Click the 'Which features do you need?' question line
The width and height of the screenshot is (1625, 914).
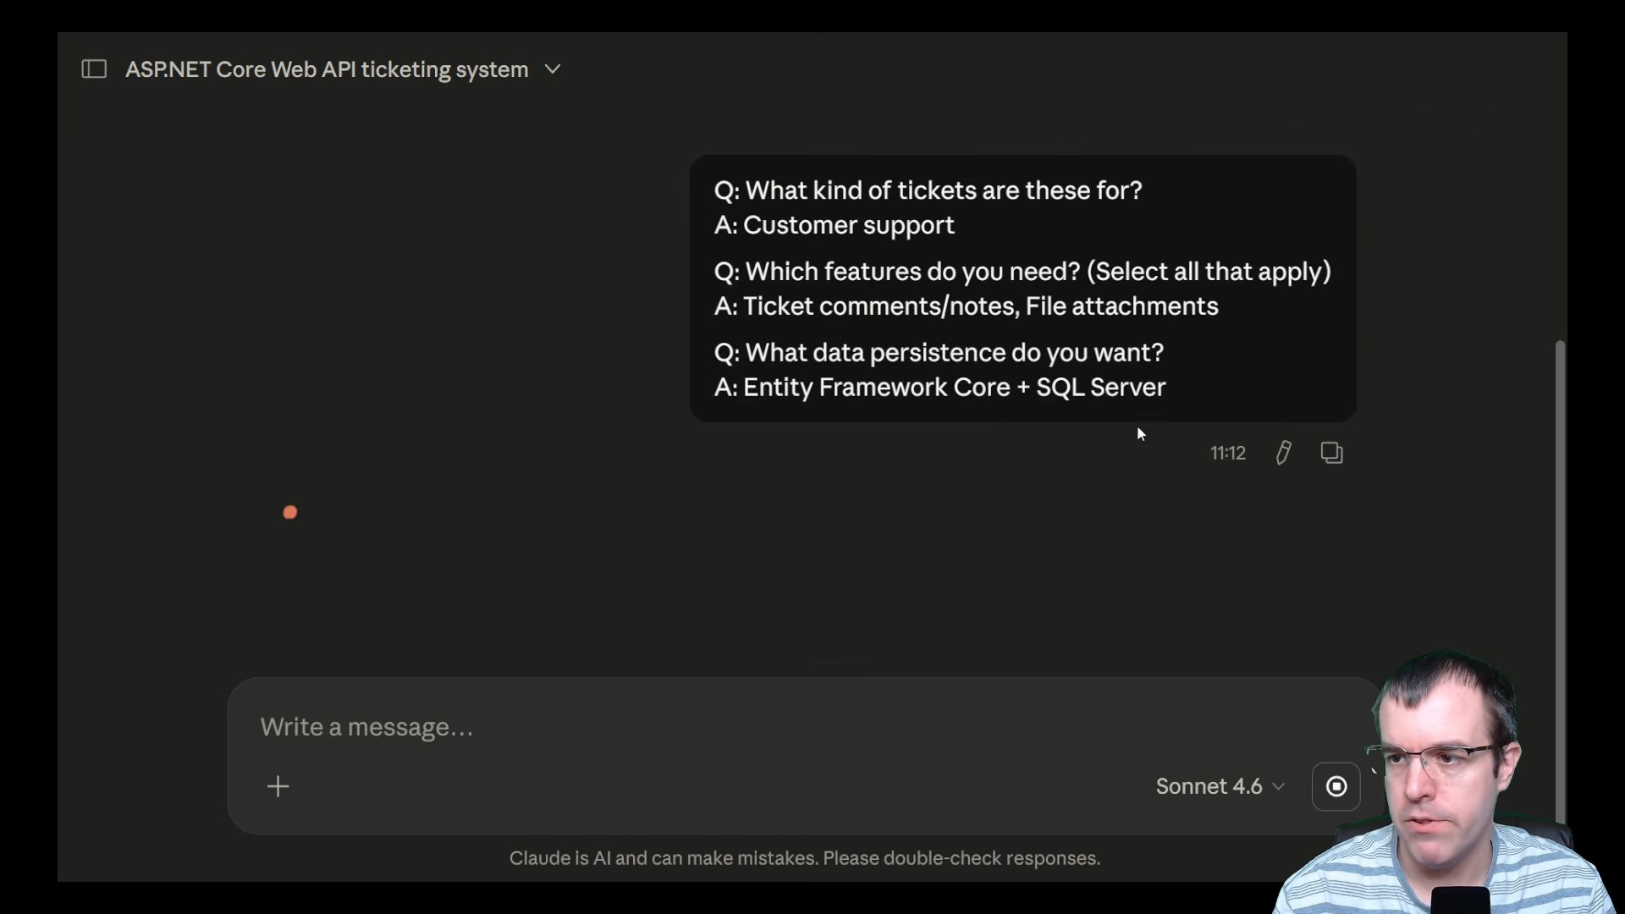click(1022, 272)
